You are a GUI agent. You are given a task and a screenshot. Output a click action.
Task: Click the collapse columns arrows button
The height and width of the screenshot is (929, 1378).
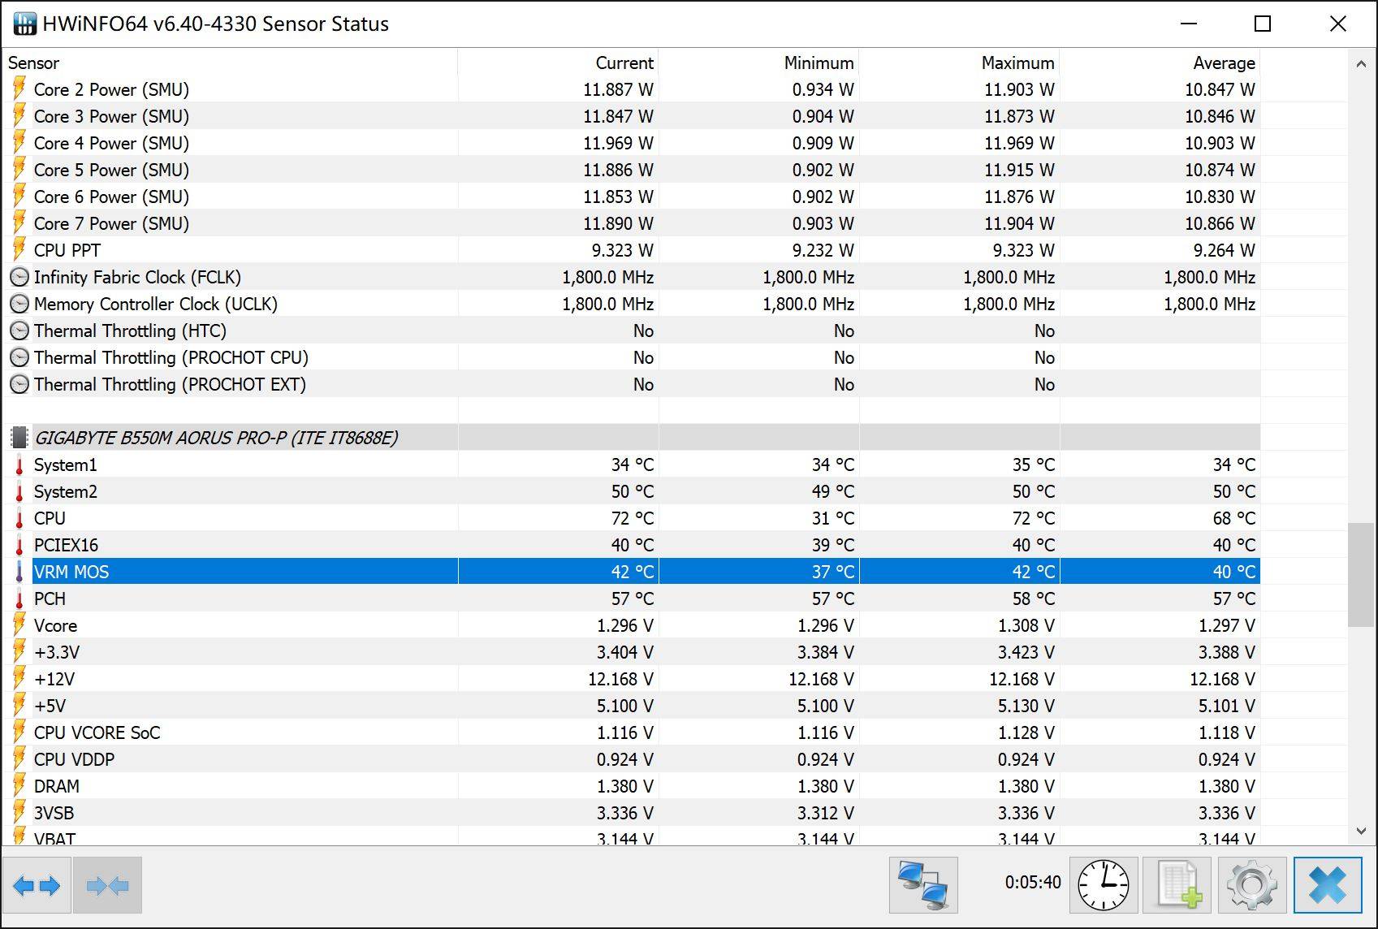click(x=107, y=885)
